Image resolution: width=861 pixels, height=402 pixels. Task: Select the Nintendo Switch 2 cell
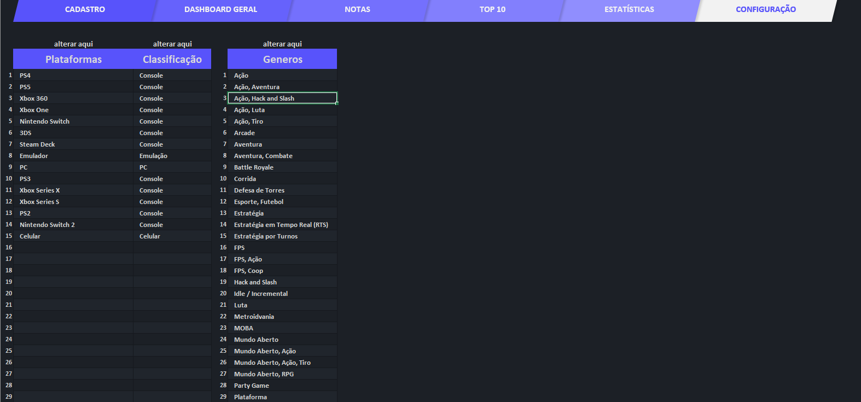(x=73, y=225)
